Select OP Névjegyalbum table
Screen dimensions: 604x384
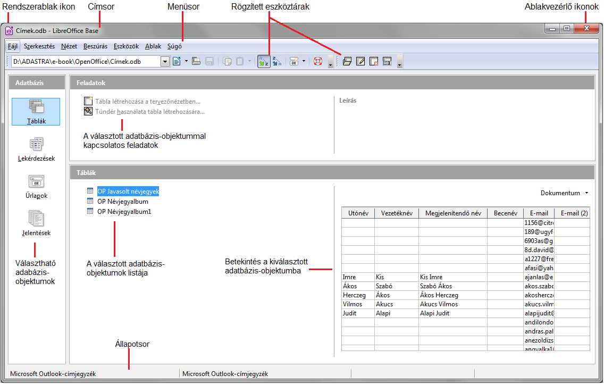pyautogui.click(x=122, y=202)
